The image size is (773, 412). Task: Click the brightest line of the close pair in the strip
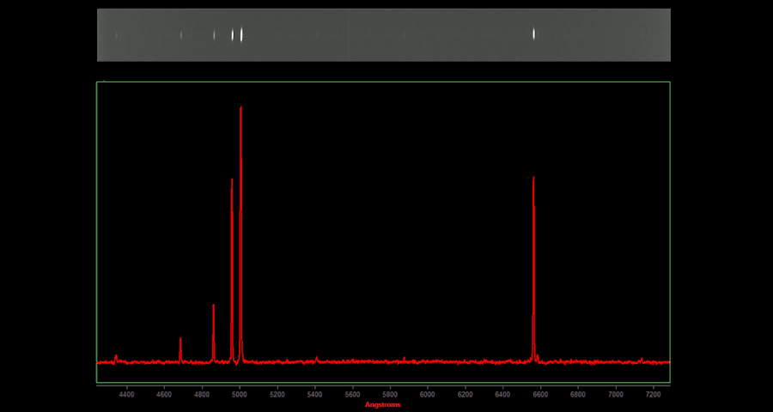[x=241, y=34]
